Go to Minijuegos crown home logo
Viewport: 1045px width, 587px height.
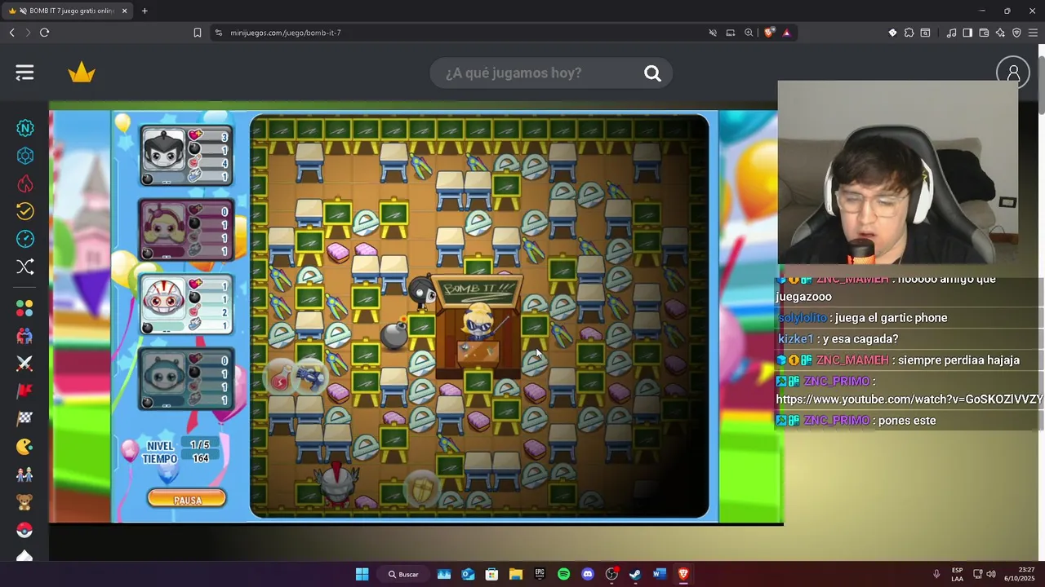(82, 73)
